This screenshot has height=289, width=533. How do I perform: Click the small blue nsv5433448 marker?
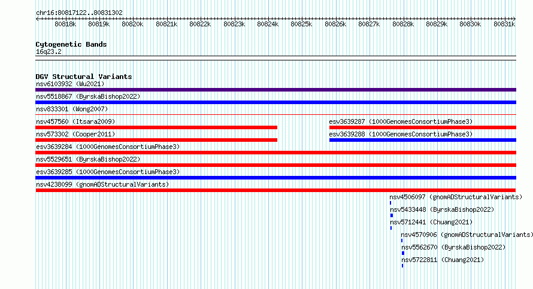point(392,215)
